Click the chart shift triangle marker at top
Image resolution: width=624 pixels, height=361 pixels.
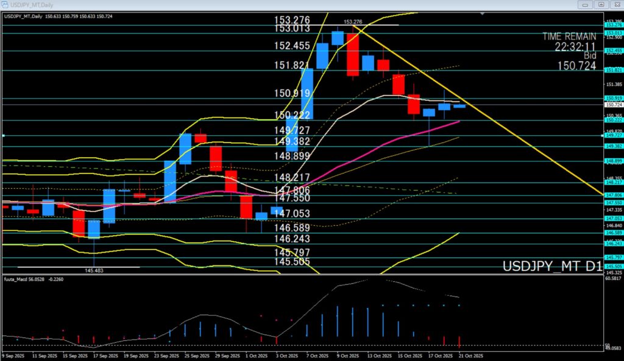pyautogui.click(x=483, y=13)
